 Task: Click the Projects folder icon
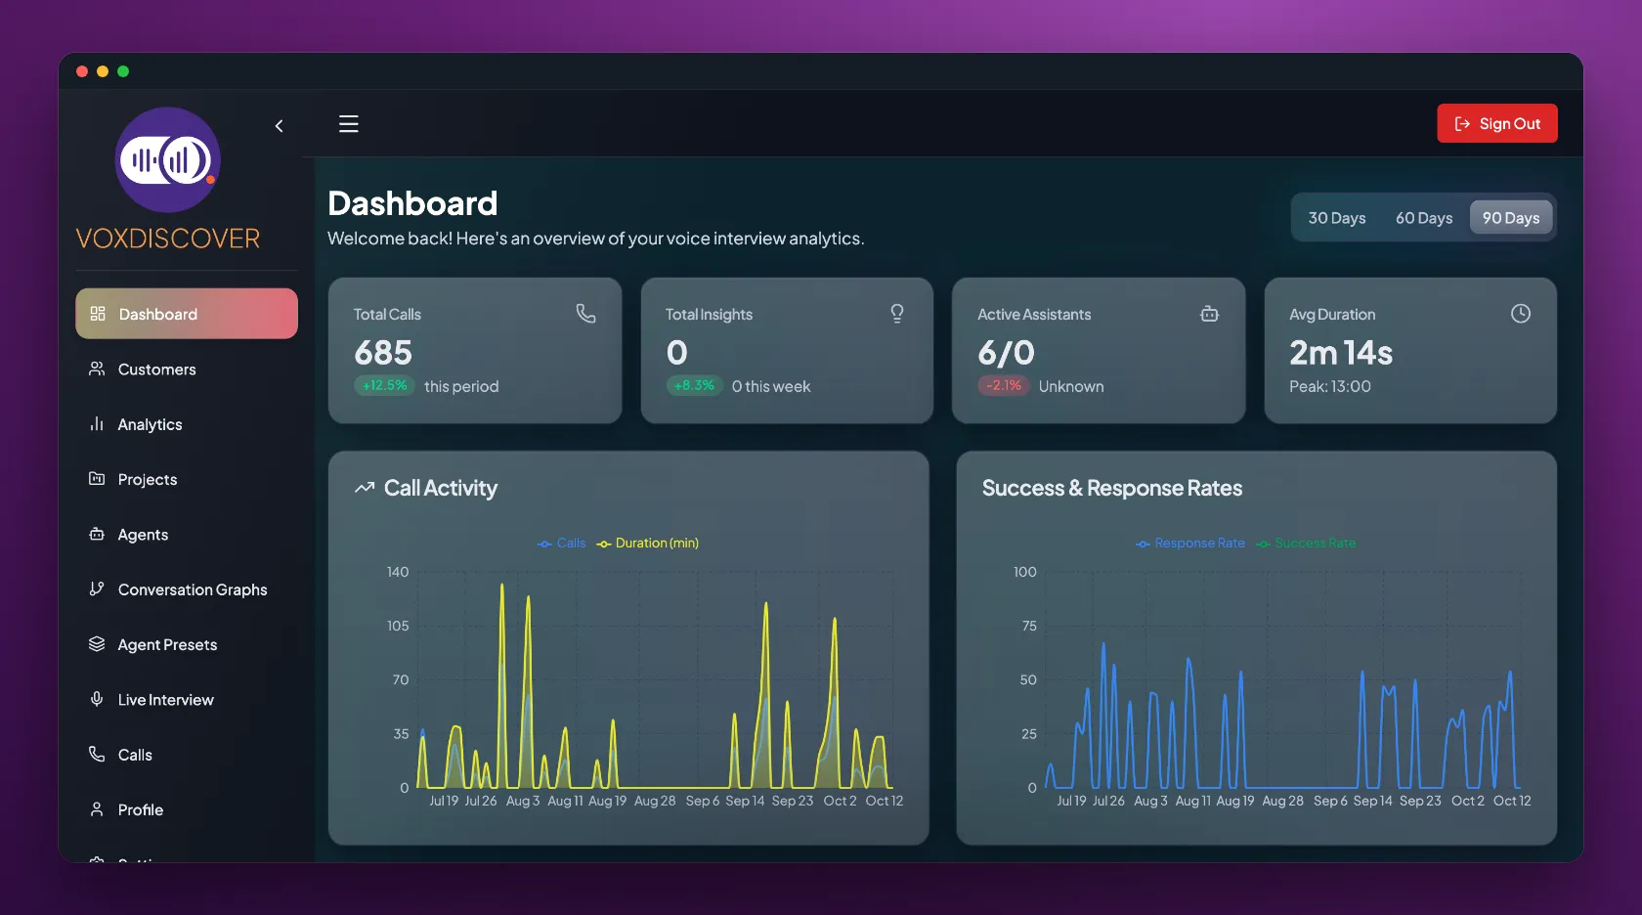click(x=97, y=478)
